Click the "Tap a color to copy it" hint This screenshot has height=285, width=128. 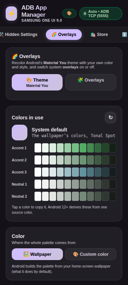tap(59, 210)
